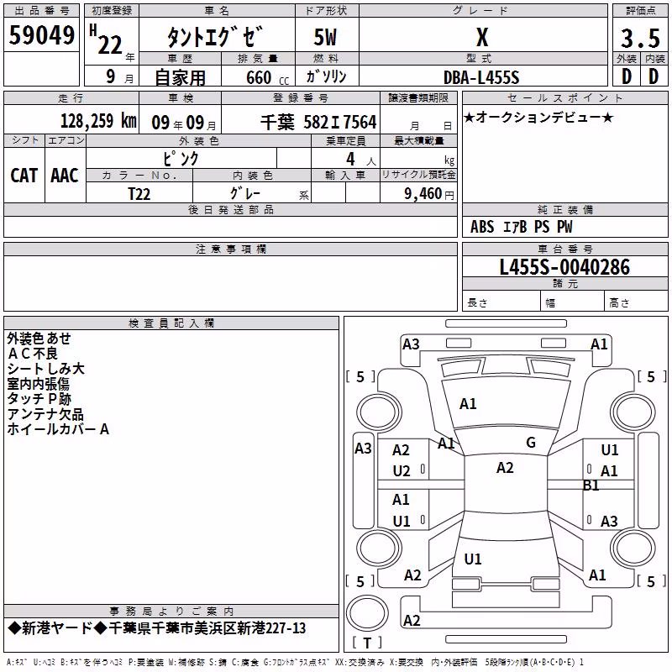The height and width of the screenshot is (672, 672).
Task: Select the exterior color ピンク
Action: (181, 159)
